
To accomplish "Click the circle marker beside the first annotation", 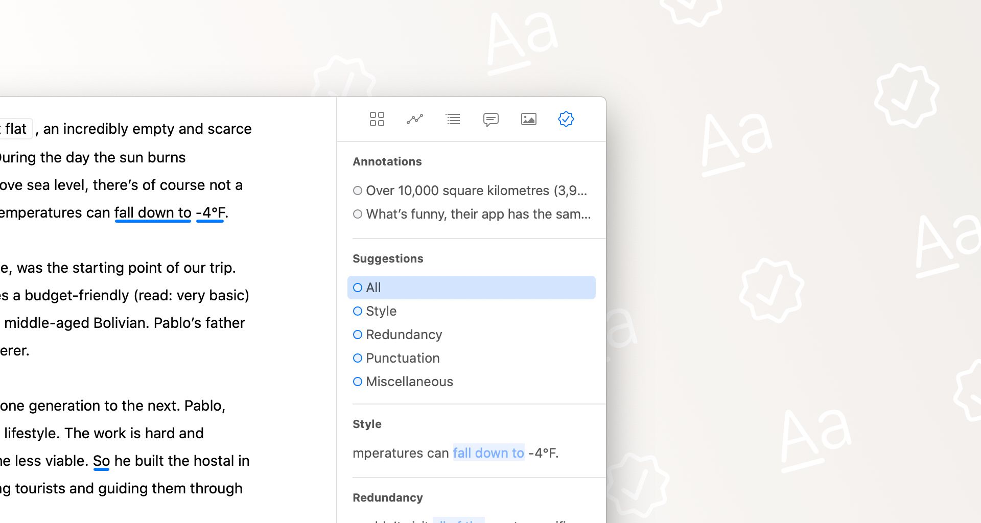I will [357, 190].
